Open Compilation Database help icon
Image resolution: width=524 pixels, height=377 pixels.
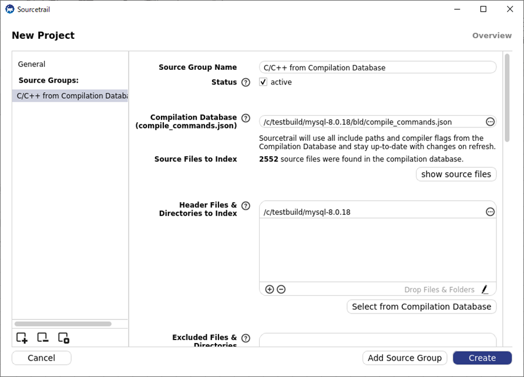click(246, 118)
